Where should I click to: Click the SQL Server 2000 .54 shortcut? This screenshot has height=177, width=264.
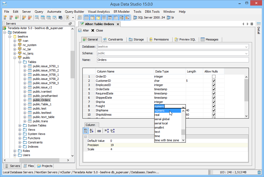149,17
